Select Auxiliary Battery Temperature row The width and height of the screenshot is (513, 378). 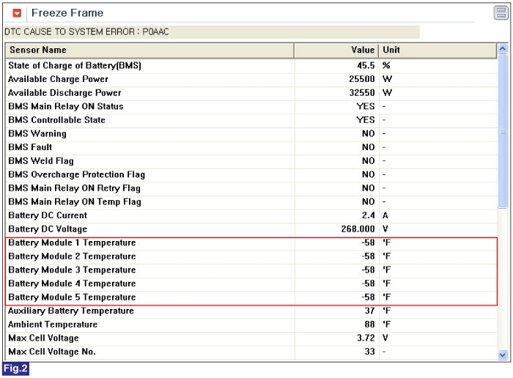(251, 311)
